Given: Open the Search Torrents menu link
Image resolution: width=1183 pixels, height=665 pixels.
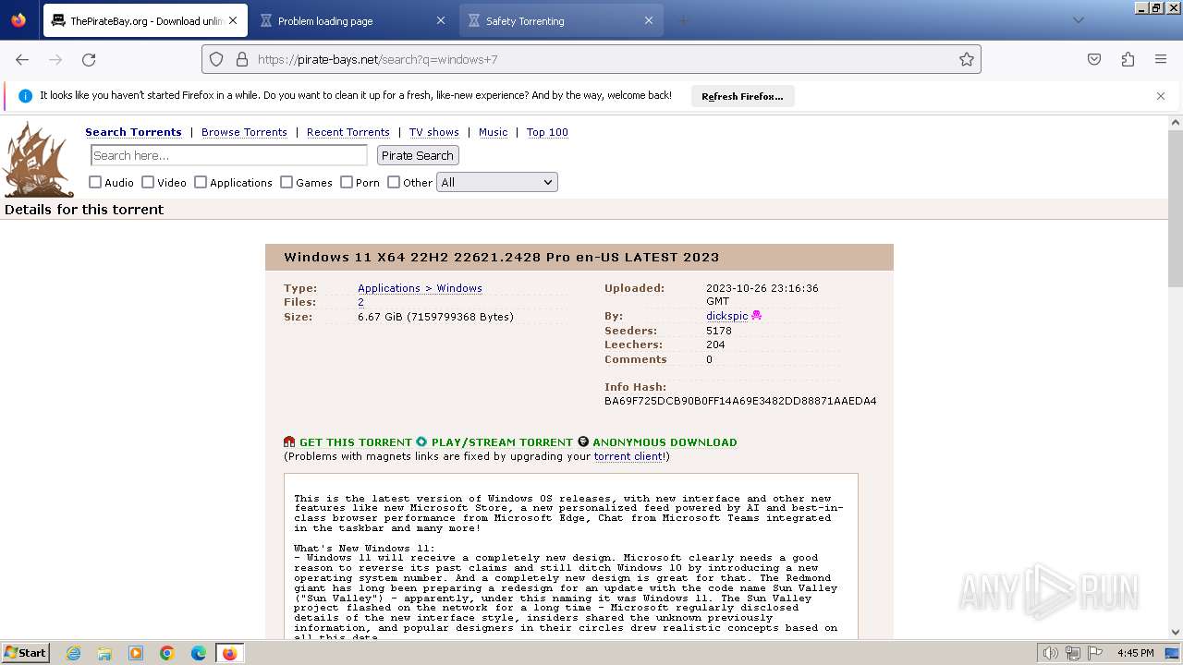Looking at the screenshot, I should pyautogui.click(x=133, y=132).
